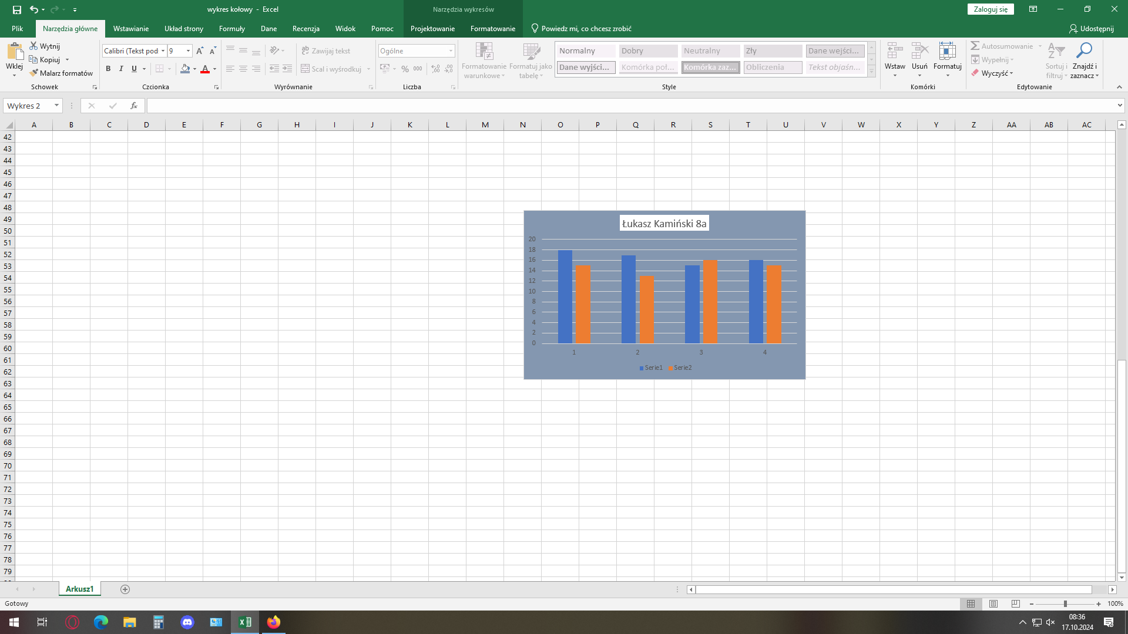
Task: Add a new sheet with plus icon
Action: (125, 589)
